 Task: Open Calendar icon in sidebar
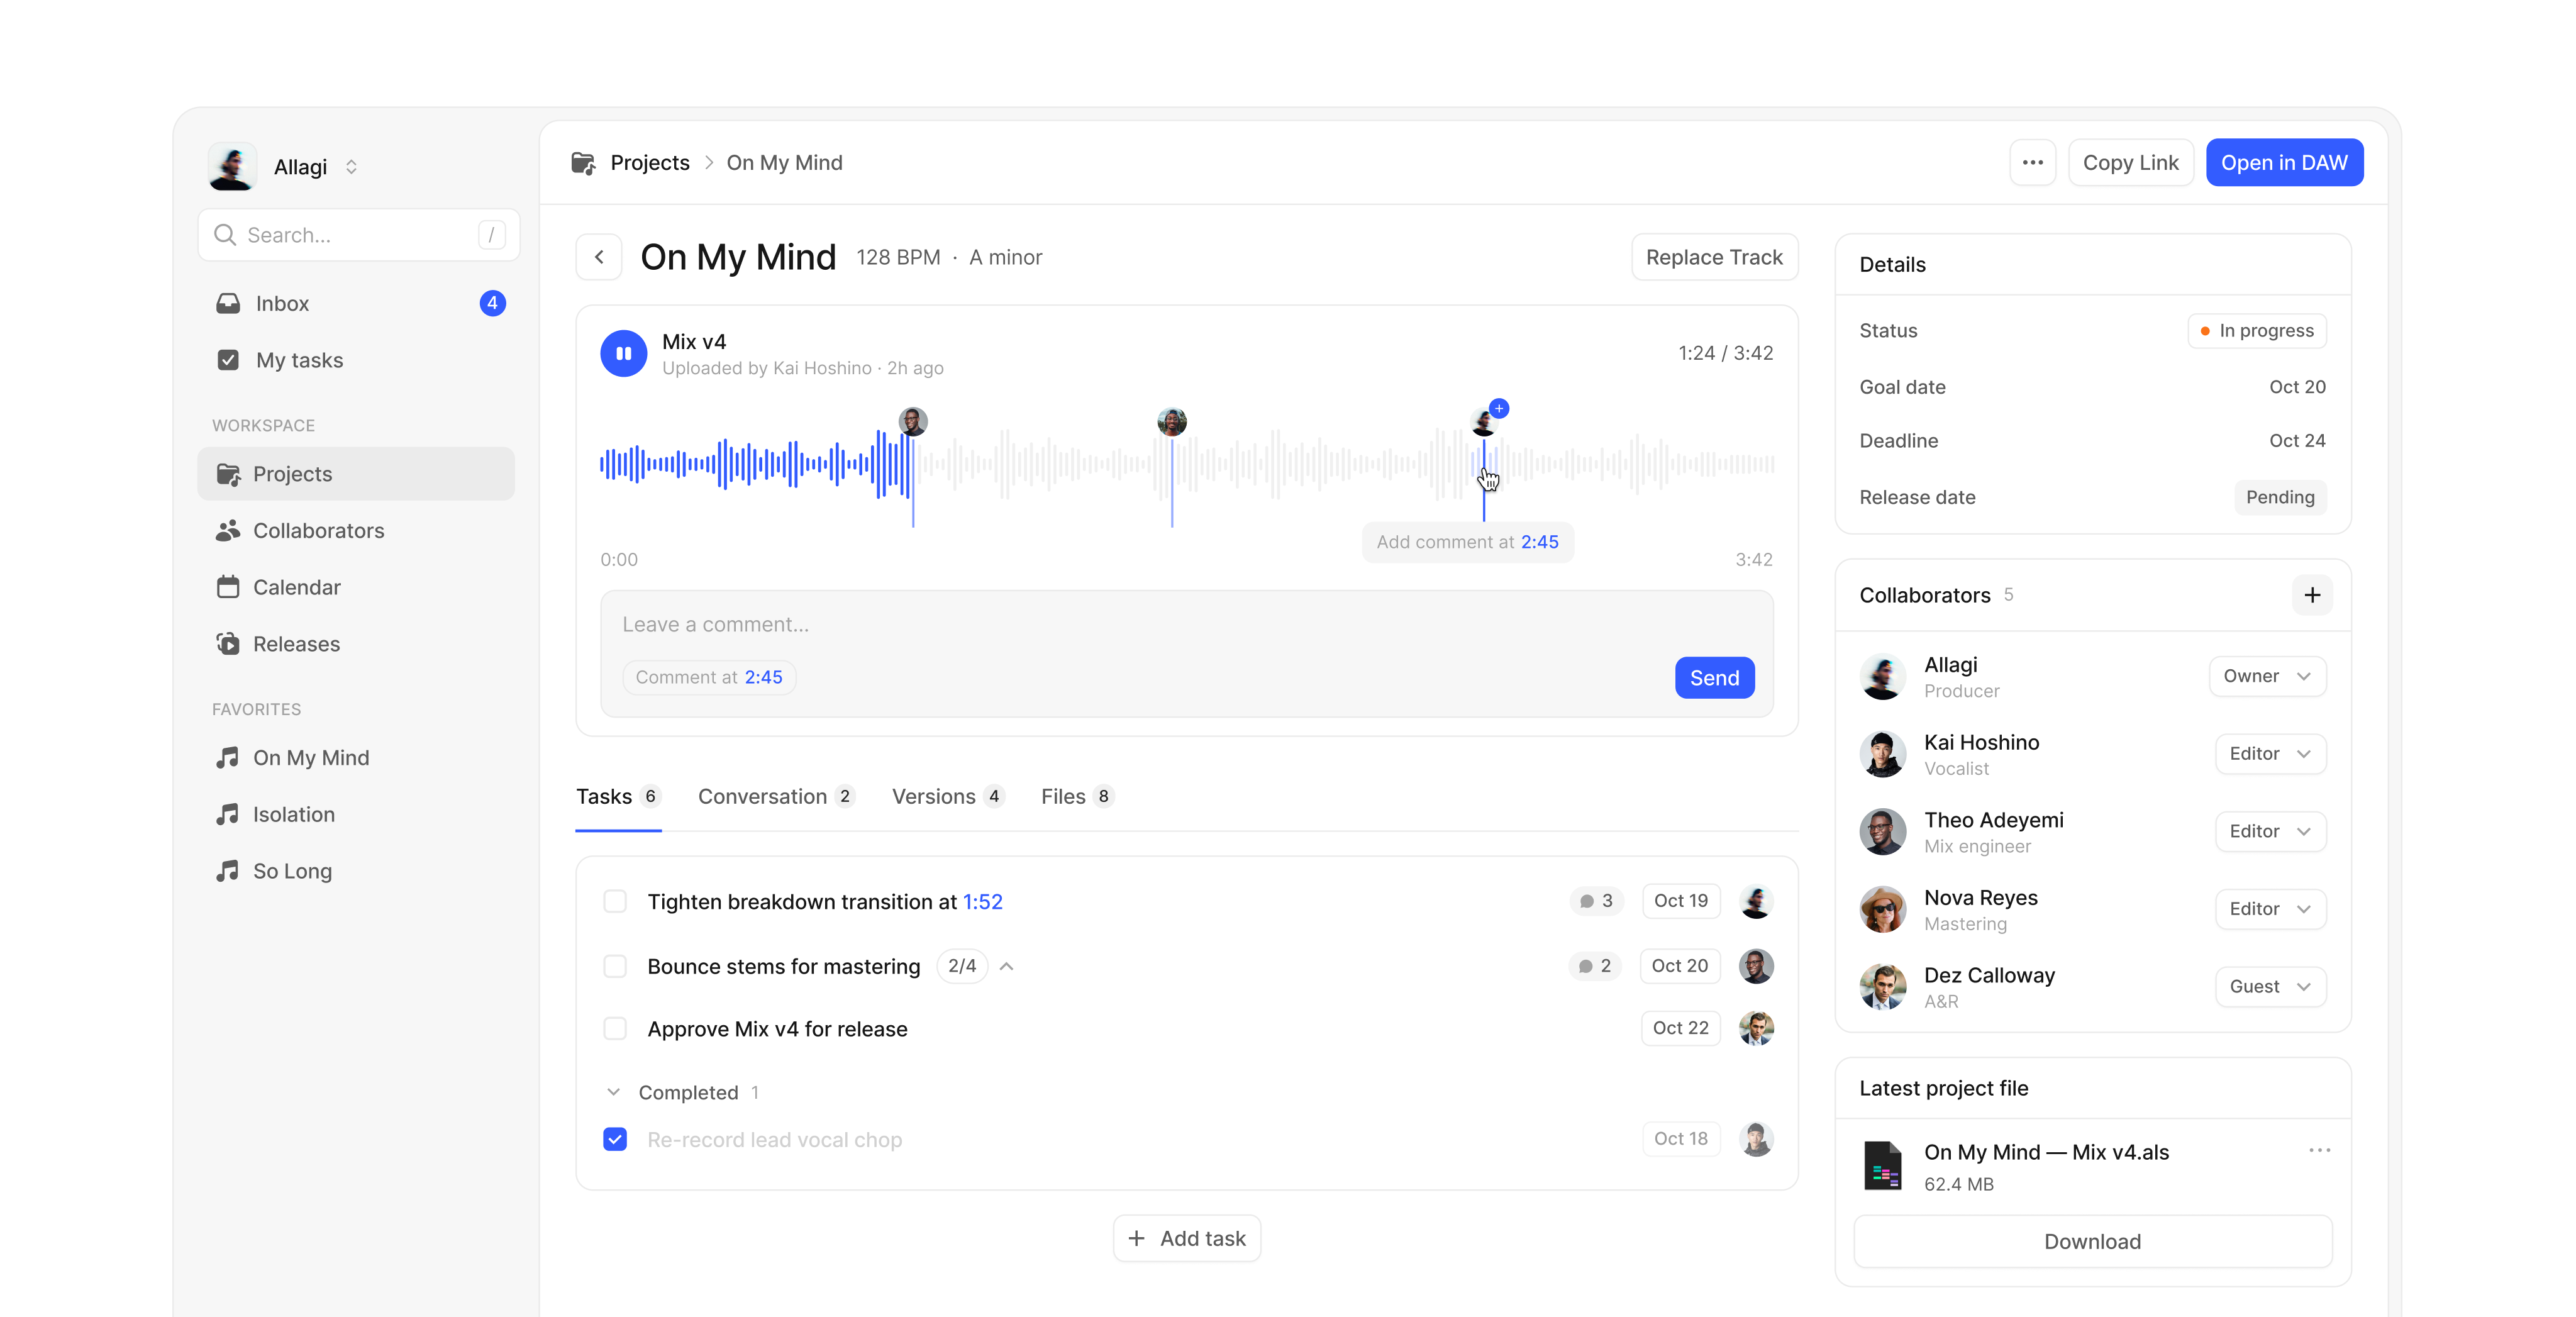coord(228,587)
